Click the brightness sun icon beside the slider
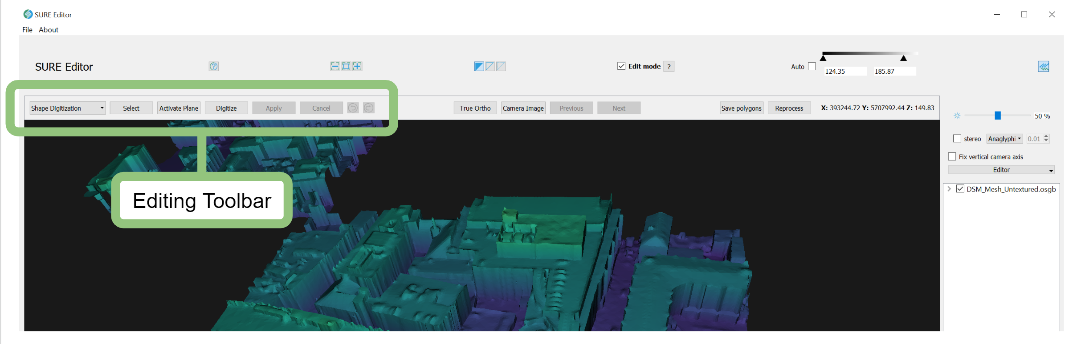This screenshot has height=344, width=1081. tap(957, 116)
